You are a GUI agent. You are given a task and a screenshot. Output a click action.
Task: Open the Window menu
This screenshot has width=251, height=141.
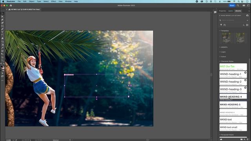point(68,1)
